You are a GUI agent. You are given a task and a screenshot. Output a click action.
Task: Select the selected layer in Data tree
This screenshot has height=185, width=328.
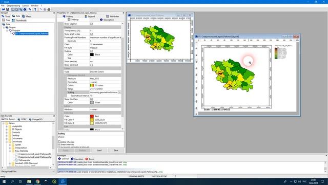[32, 33]
